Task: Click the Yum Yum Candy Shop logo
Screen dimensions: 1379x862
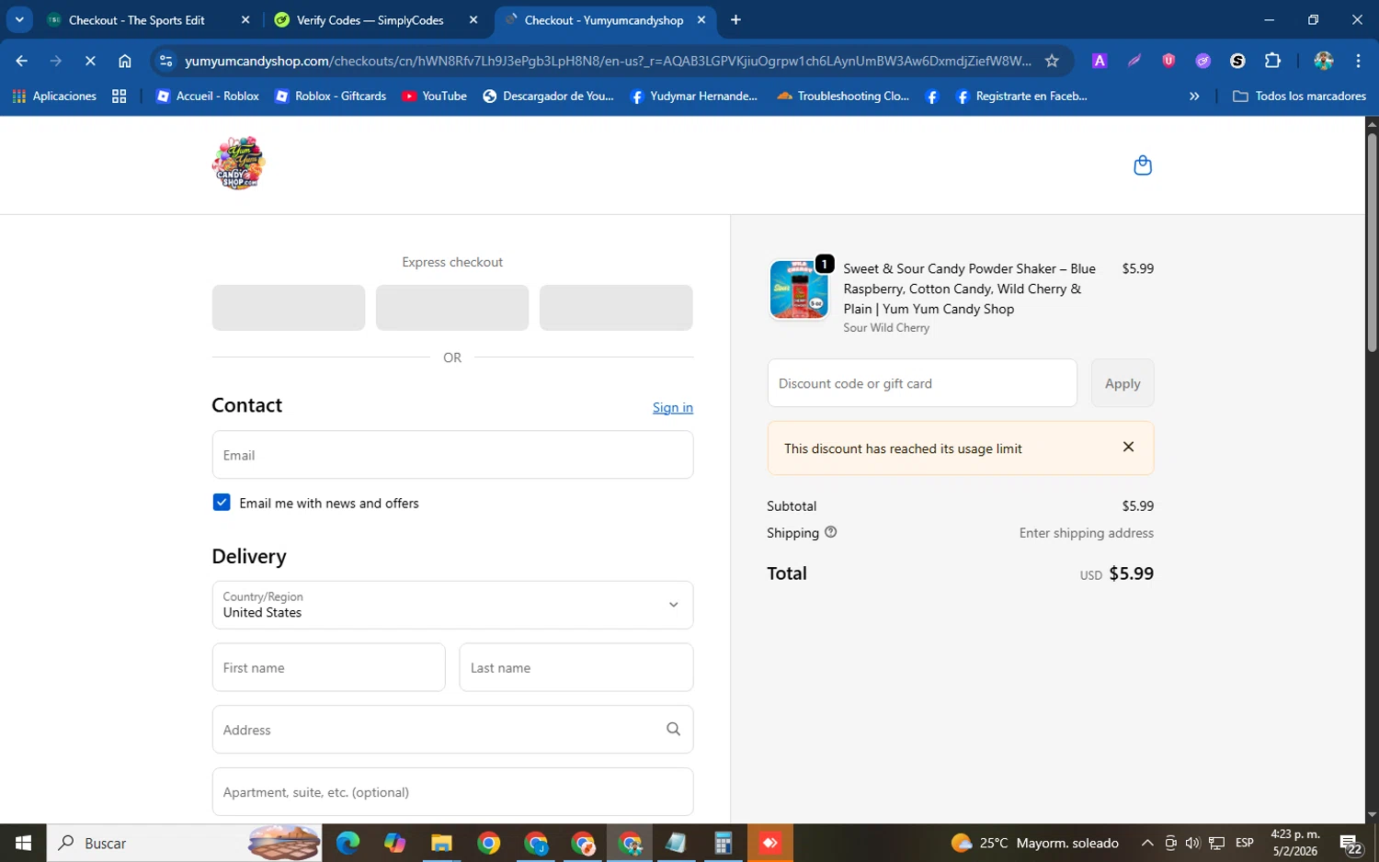Action: click(x=239, y=164)
